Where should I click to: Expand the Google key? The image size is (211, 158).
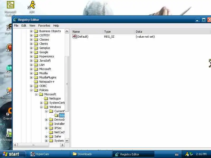coord(31,52)
